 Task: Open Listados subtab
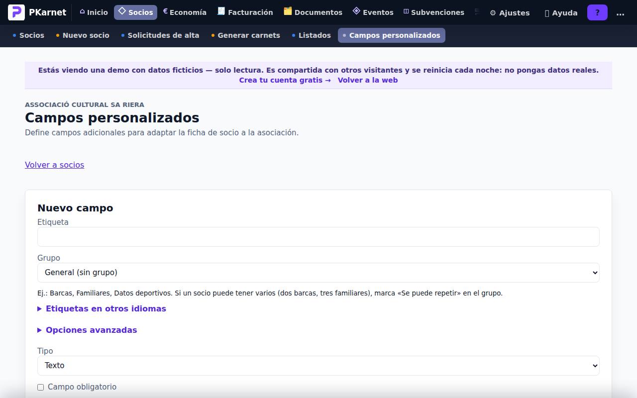[312, 35]
